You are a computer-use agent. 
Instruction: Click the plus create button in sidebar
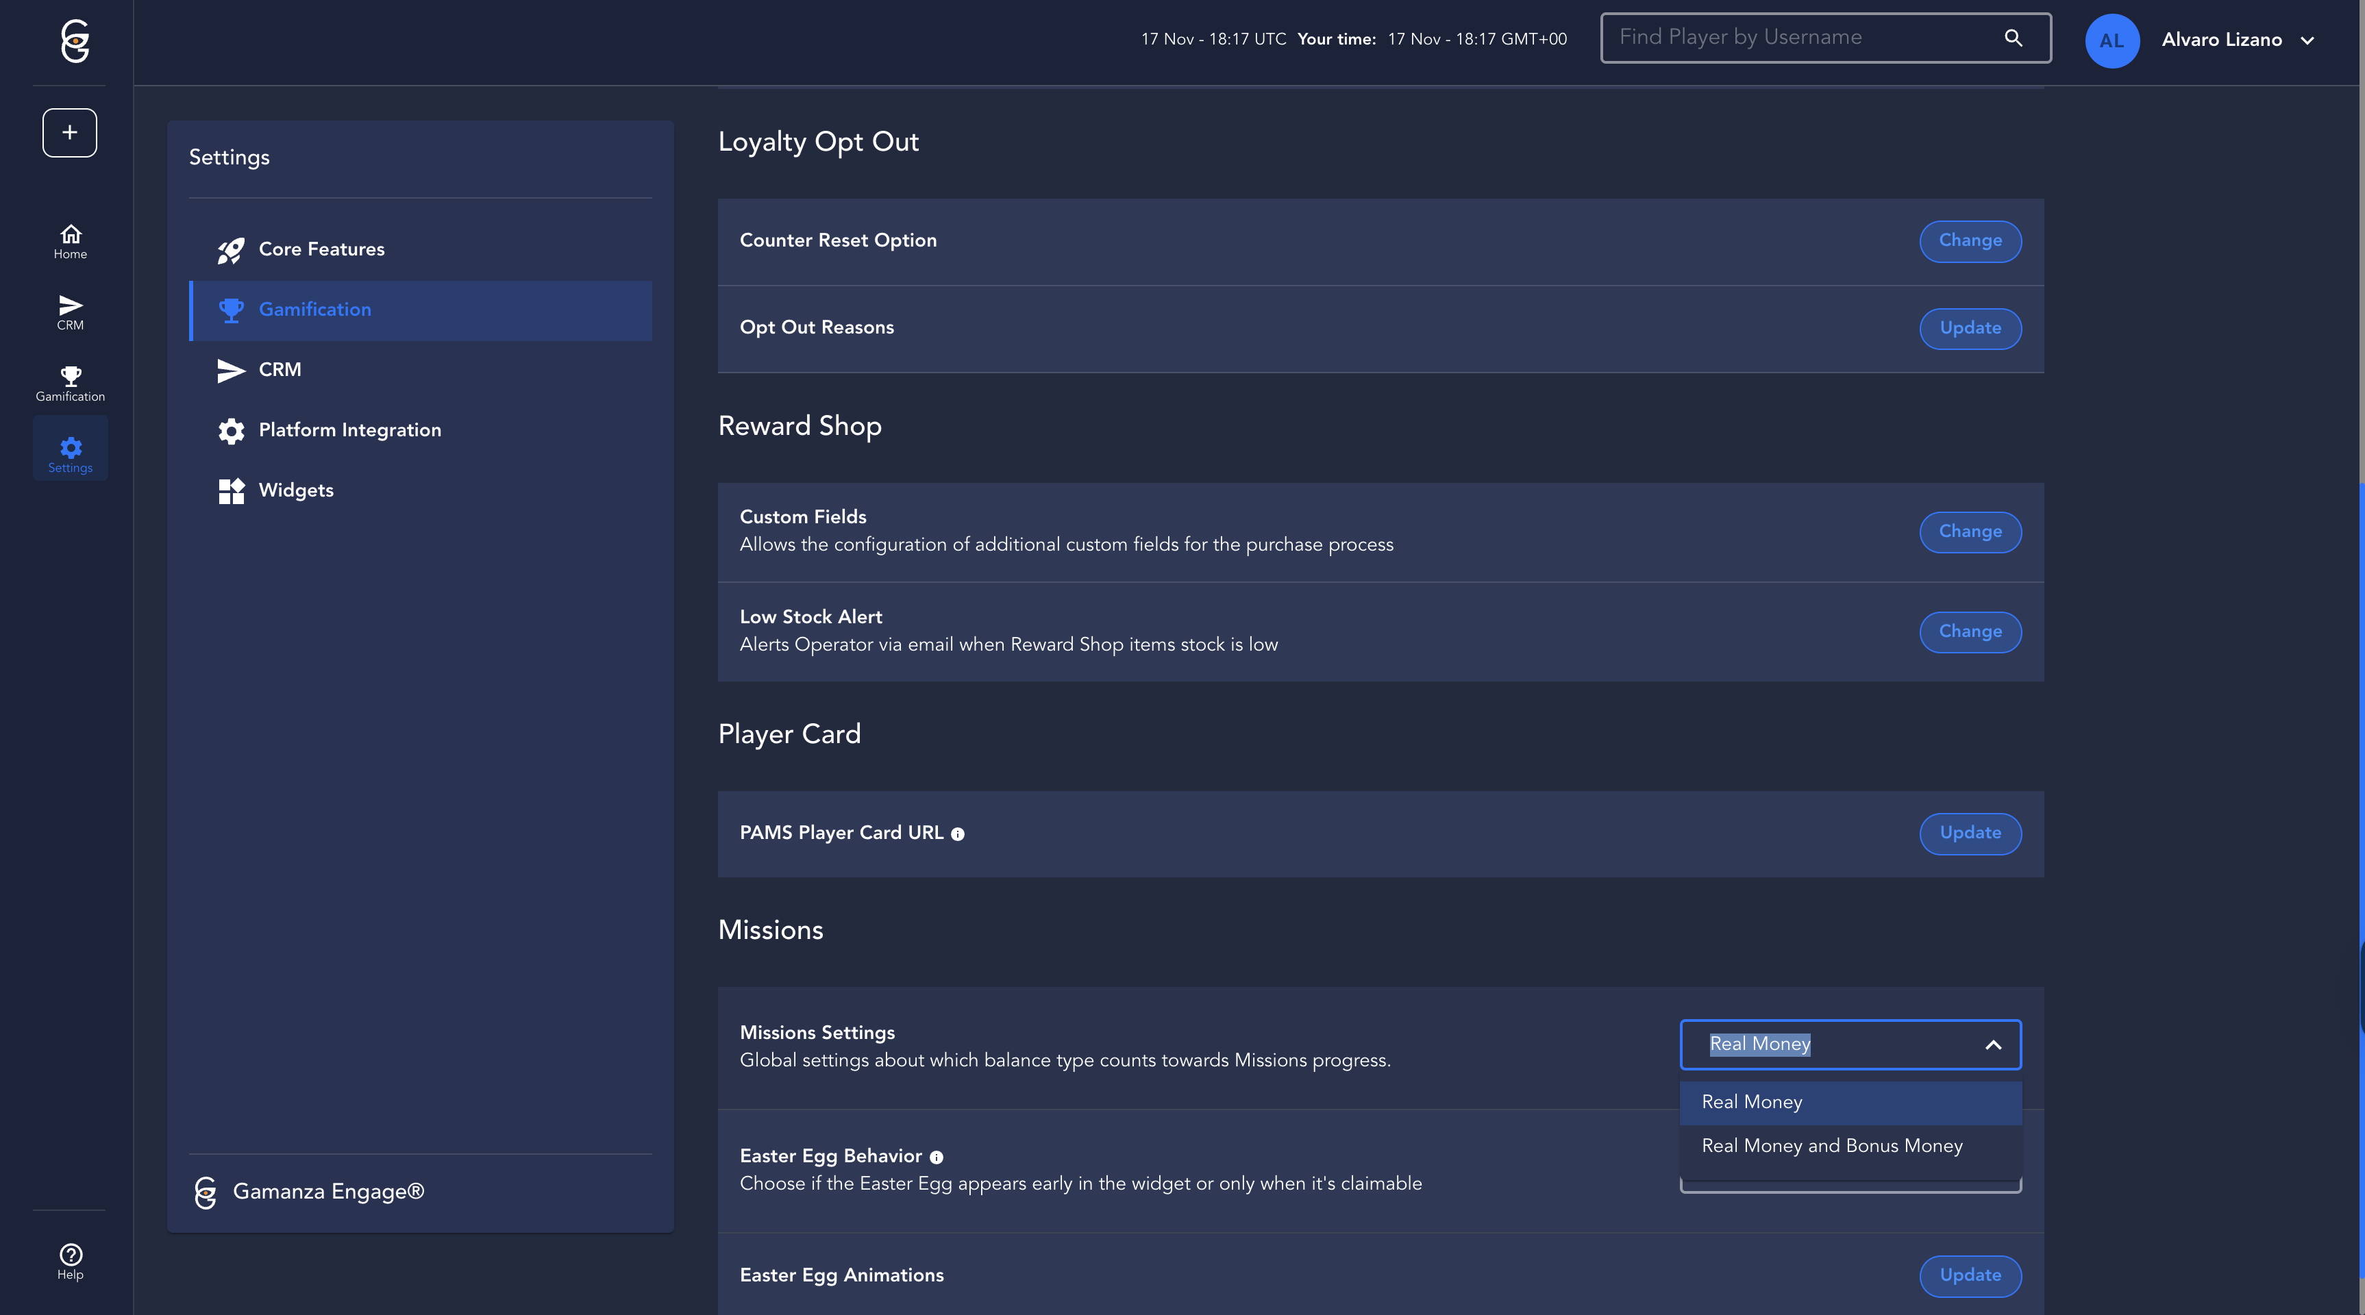click(70, 132)
